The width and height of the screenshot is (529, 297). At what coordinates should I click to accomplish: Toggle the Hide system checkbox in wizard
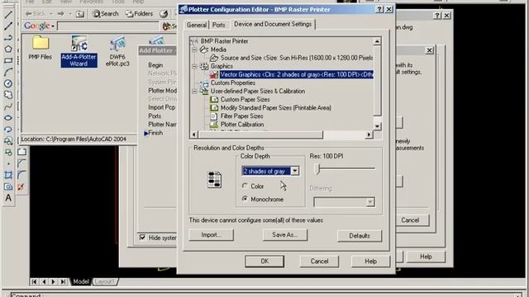point(142,238)
